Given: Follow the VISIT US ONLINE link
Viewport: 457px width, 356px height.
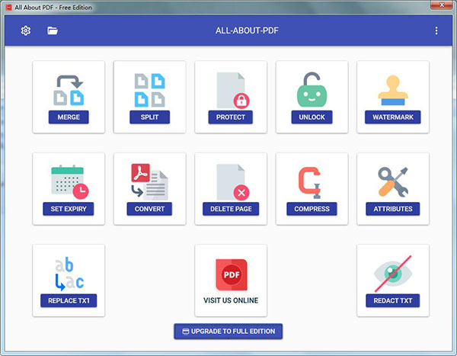Looking at the screenshot, I should pos(231,300).
